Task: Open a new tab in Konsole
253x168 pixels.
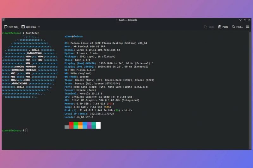Action: 11,27
